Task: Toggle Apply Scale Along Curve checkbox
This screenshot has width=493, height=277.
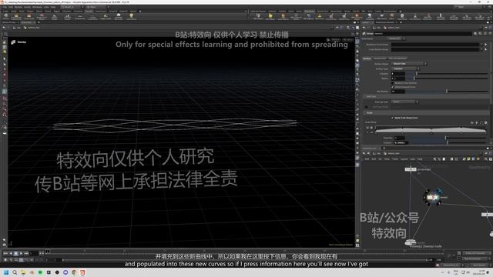Action: click(x=393, y=118)
